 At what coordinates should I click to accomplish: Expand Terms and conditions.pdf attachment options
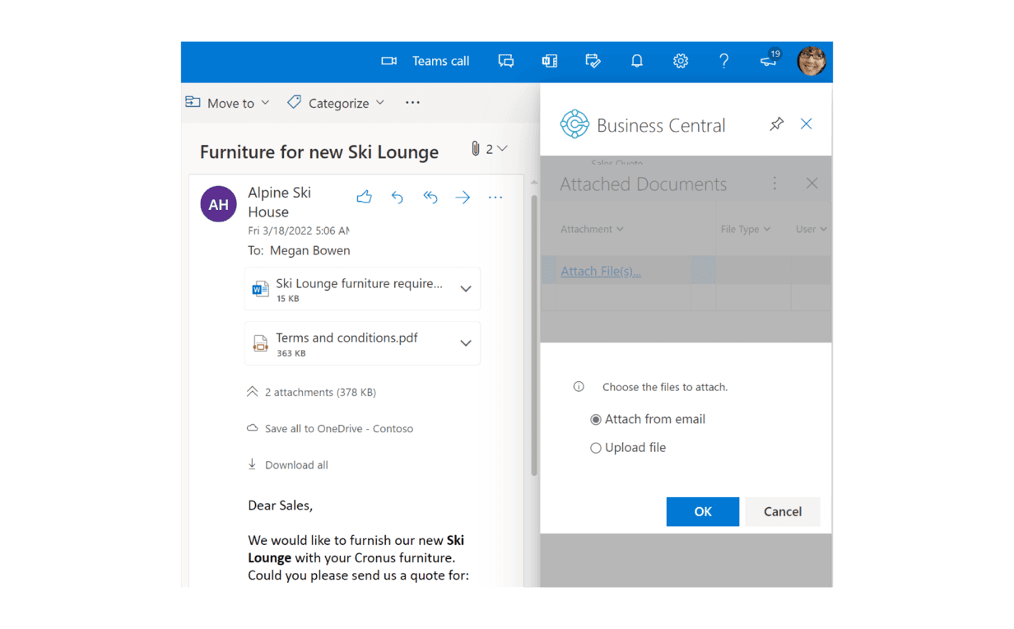click(x=465, y=343)
